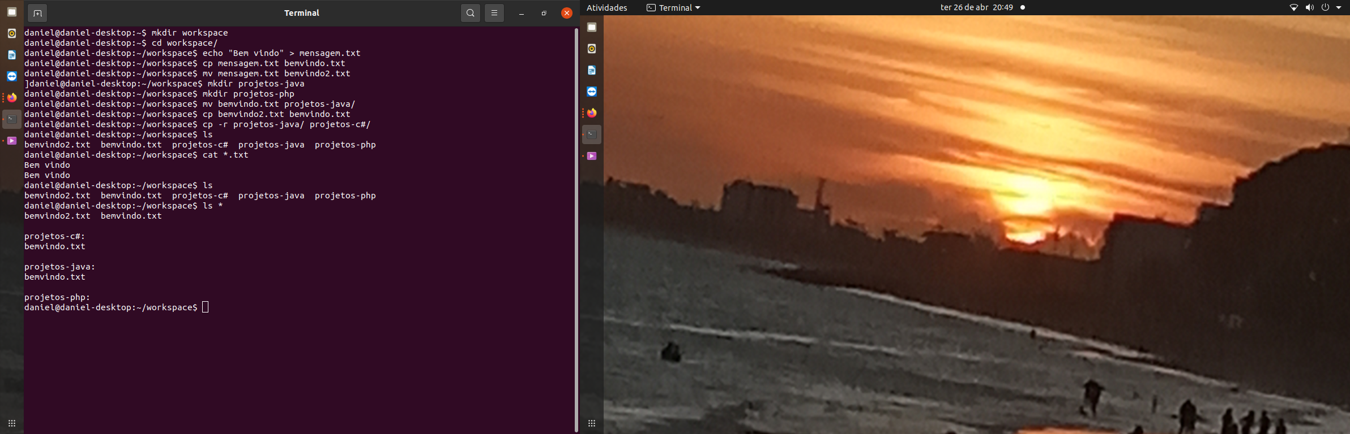The height and width of the screenshot is (434, 1350).
Task: Close the Terminal window
Action: [x=567, y=13]
